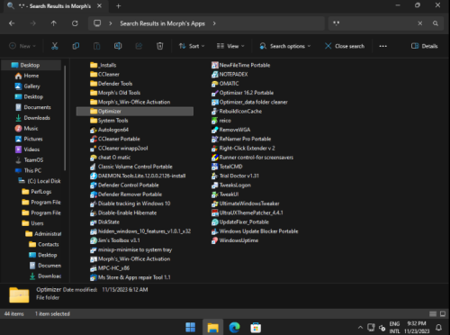Screen dimensions: 450x335
Task: Select Runner control-for screensavers item
Action: pos(252,158)
